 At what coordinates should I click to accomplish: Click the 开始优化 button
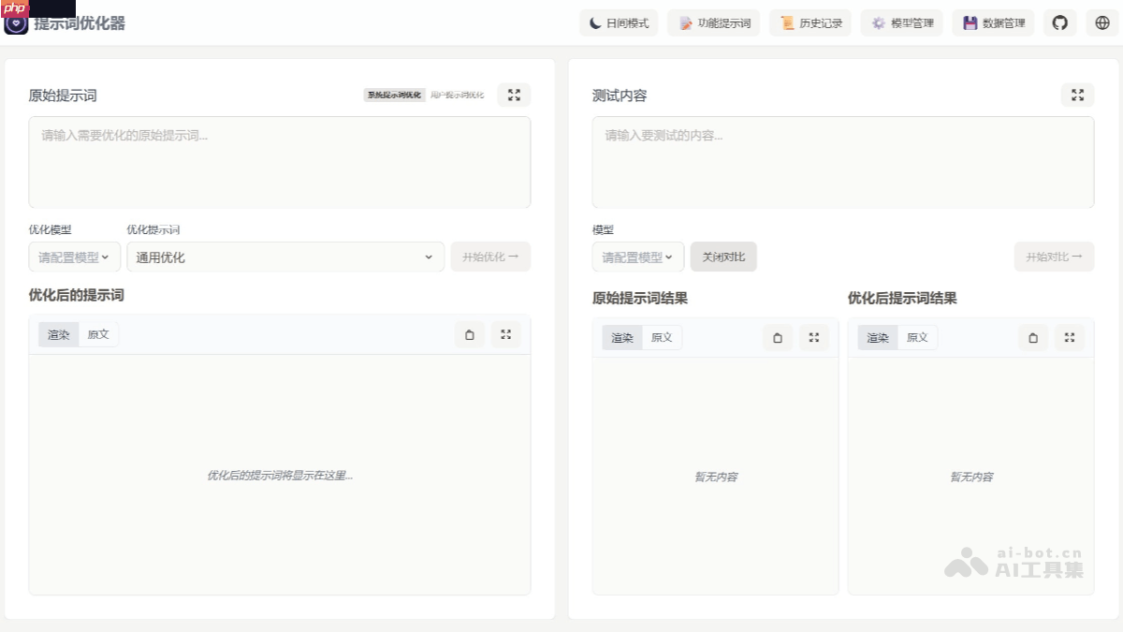[x=490, y=256]
